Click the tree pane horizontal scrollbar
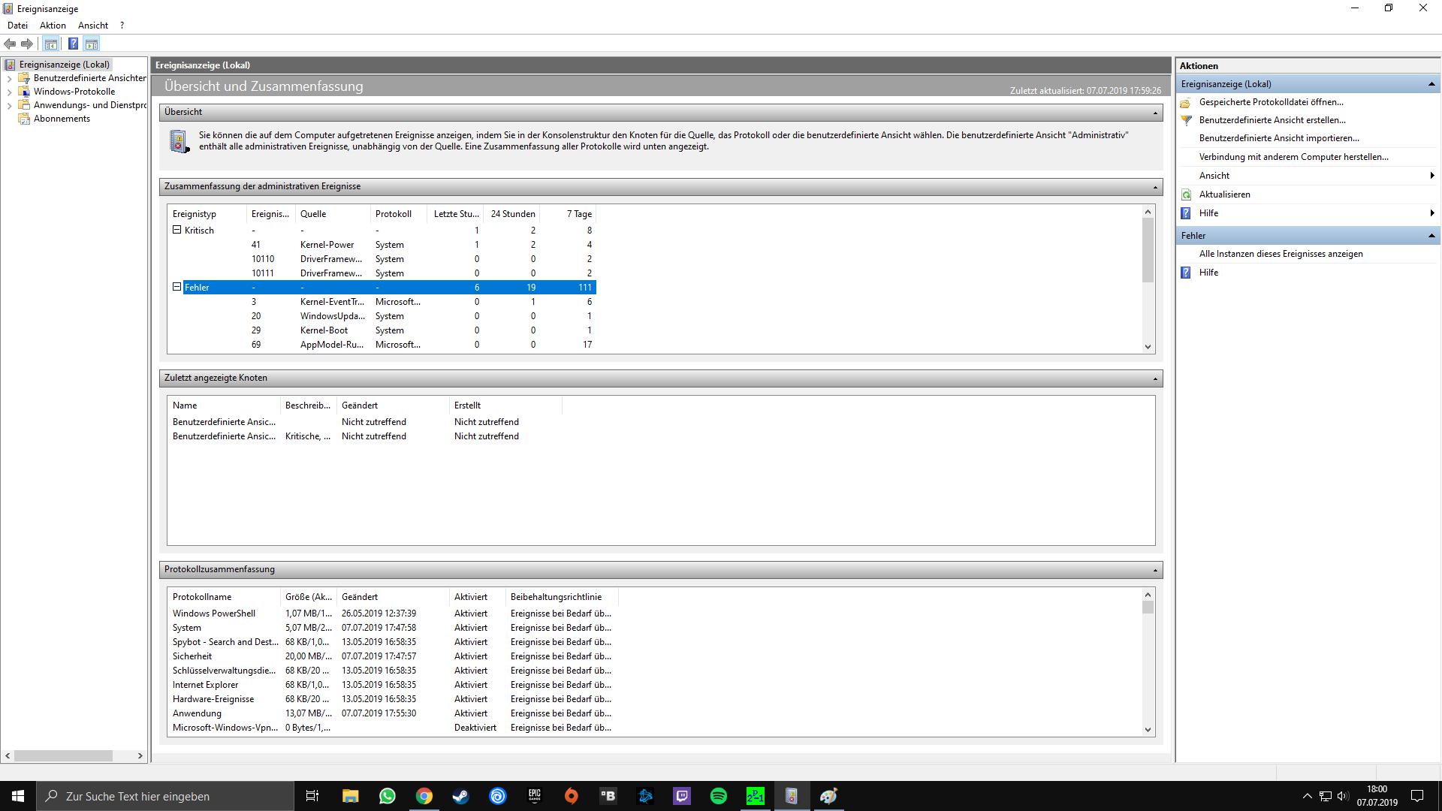Image resolution: width=1442 pixels, height=811 pixels. (x=64, y=755)
